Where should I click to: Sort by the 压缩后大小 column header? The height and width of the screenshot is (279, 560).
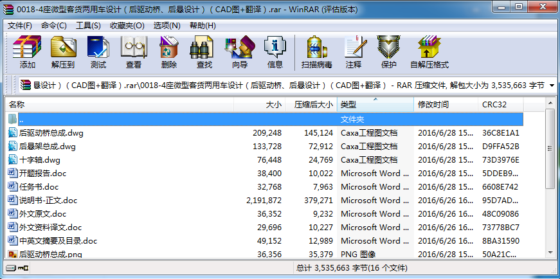pyautogui.click(x=311, y=105)
